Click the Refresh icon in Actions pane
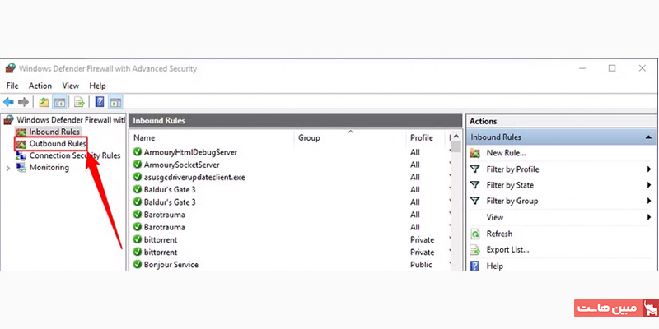This screenshot has height=329, width=659. tap(475, 234)
